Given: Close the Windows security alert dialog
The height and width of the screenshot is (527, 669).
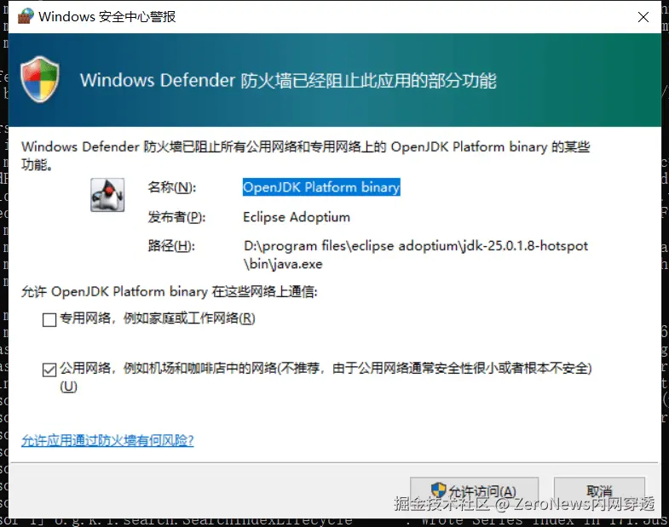Looking at the screenshot, I should coord(643,17).
